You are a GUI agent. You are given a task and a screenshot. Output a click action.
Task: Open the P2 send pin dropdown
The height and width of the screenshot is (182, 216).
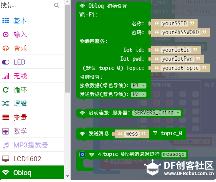pyautogui.click(x=139, y=94)
